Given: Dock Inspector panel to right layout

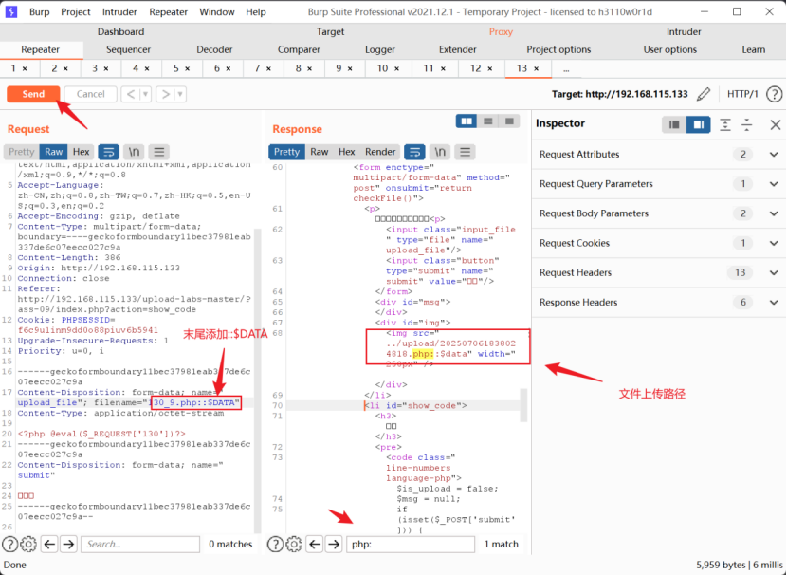Looking at the screenshot, I should 699,124.
